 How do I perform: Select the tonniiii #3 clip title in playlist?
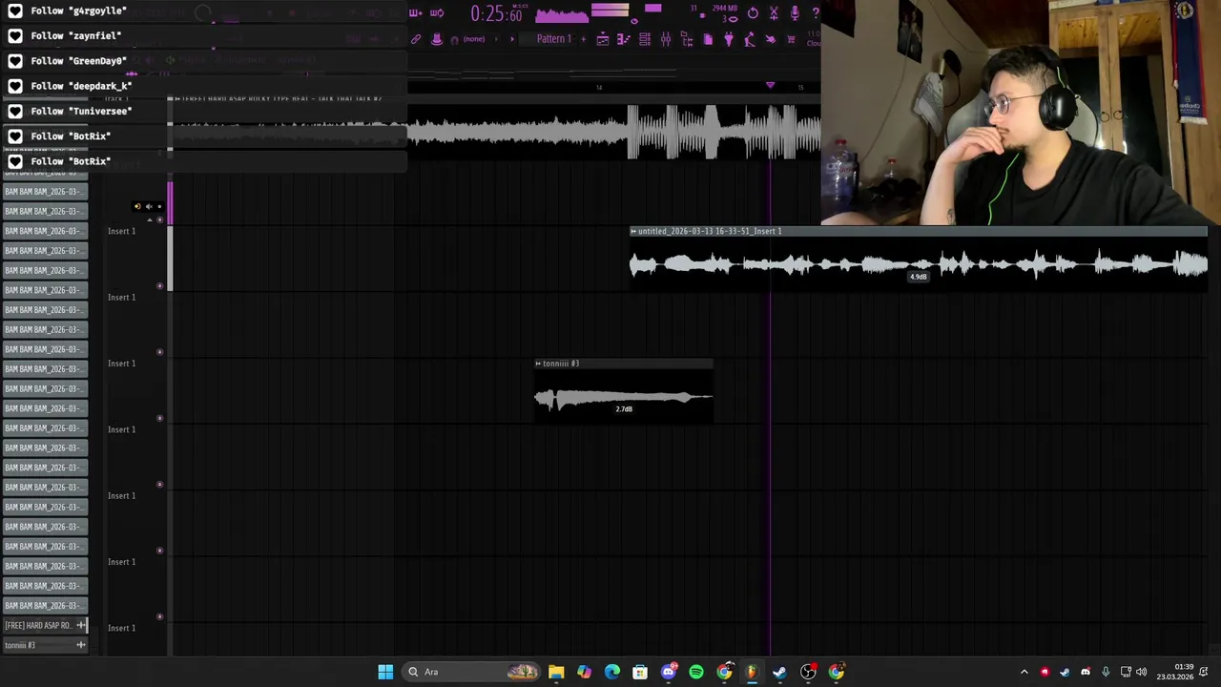561,364
